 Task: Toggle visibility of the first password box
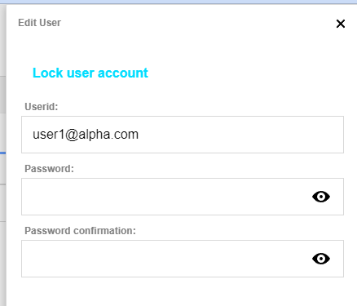(321, 197)
